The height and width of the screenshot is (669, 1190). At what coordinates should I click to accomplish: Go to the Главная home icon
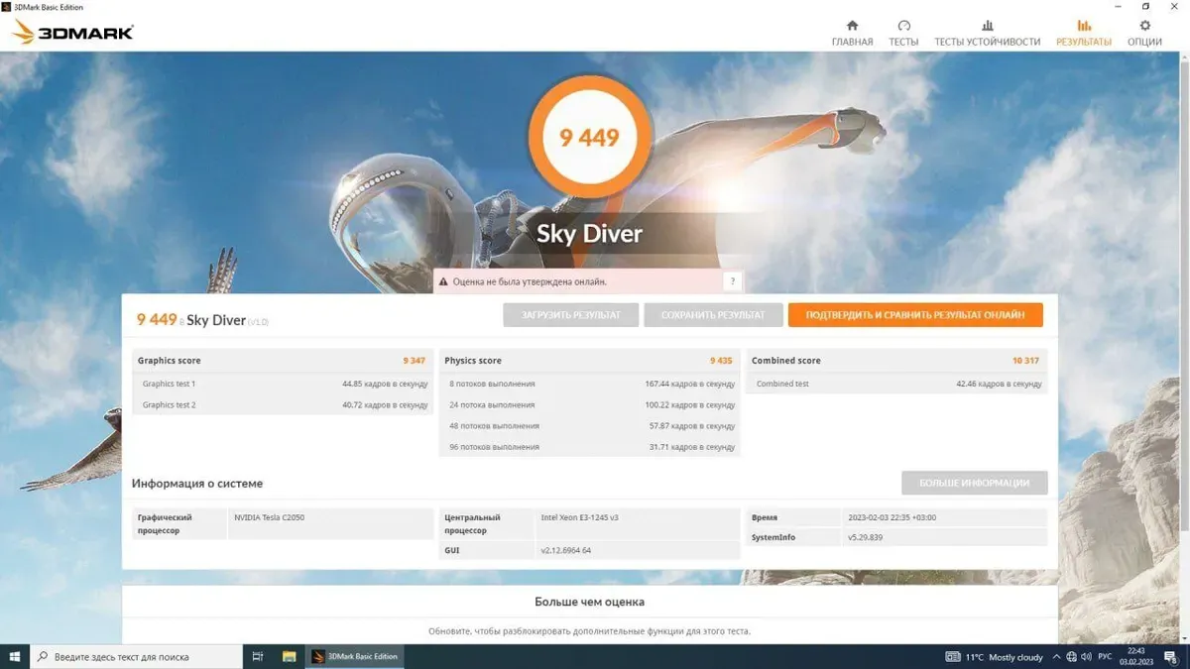pyautogui.click(x=852, y=26)
